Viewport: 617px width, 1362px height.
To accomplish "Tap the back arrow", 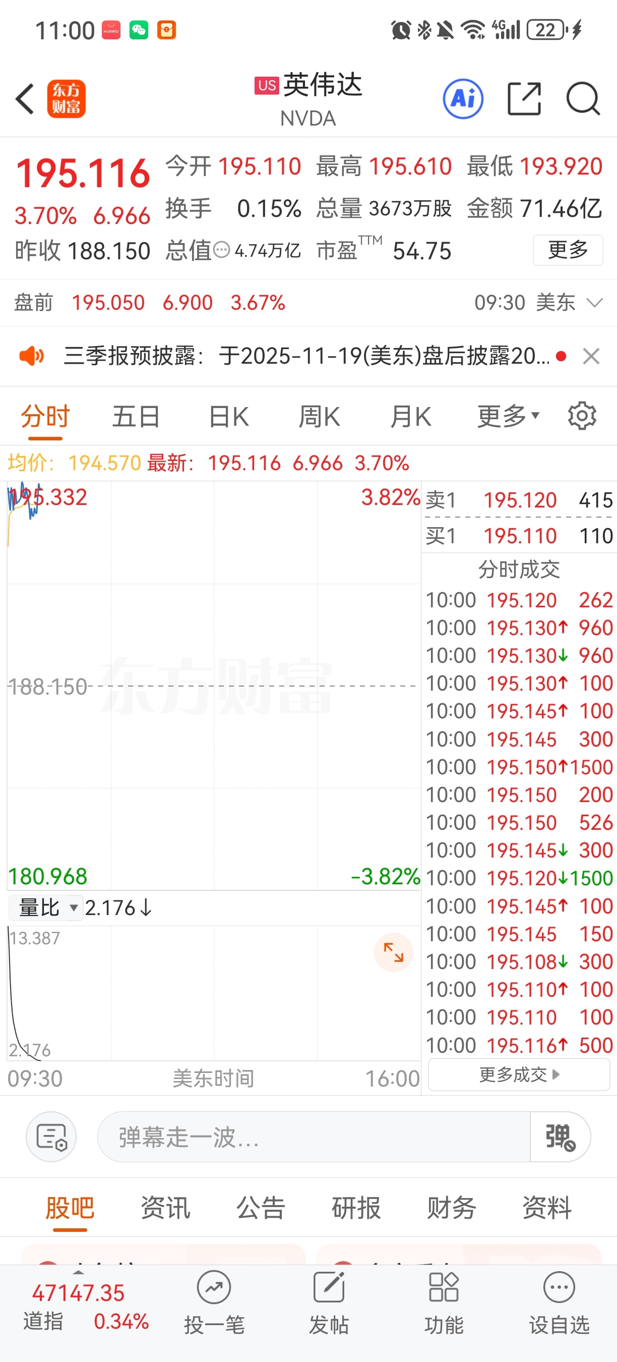I will 25,99.
